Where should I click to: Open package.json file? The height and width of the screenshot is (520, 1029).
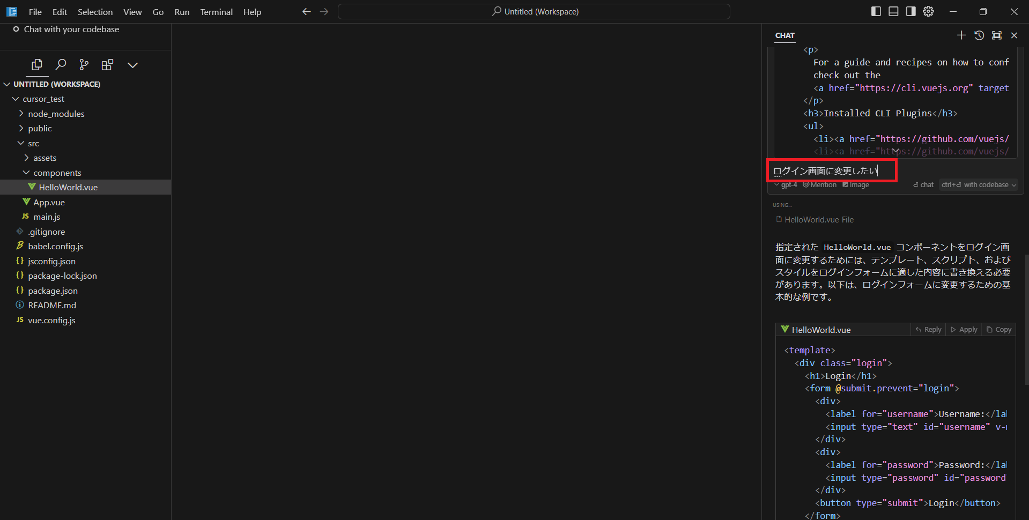[x=86, y=291]
